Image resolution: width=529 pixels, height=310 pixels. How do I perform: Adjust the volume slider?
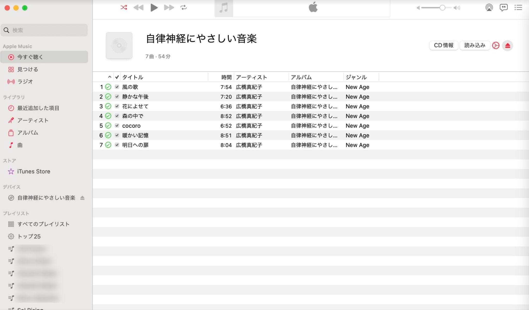coord(437,8)
